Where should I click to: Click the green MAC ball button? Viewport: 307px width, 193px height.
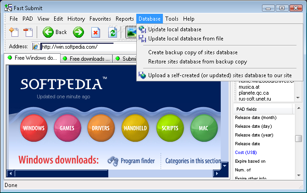[x=204, y=128]
